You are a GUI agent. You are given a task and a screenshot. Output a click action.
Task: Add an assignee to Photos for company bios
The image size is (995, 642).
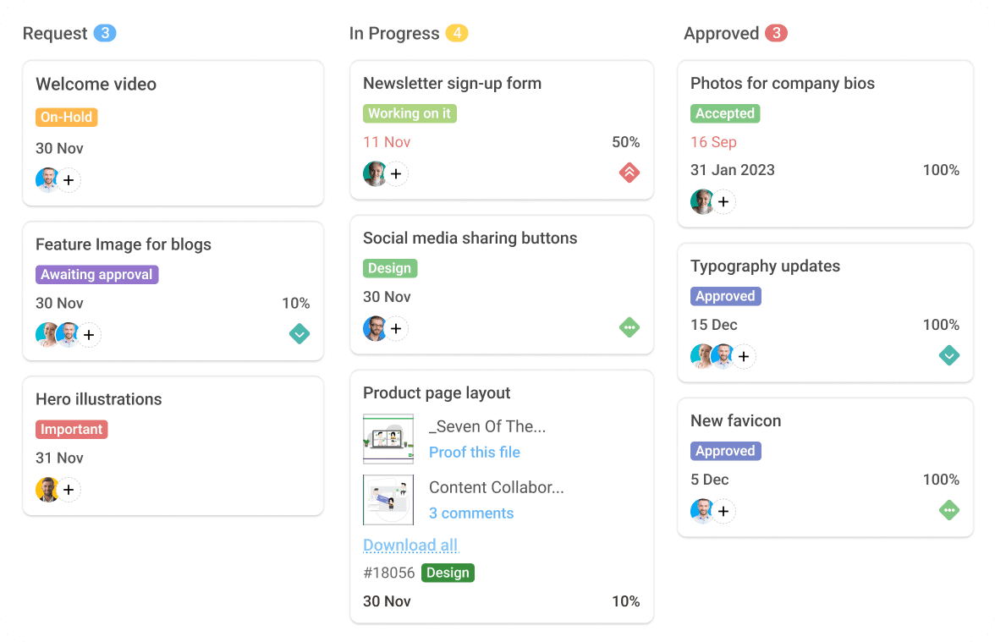[x=723, y=201]
